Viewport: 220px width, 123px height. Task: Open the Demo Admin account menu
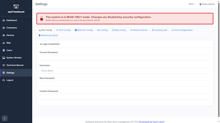click(207, 4)
